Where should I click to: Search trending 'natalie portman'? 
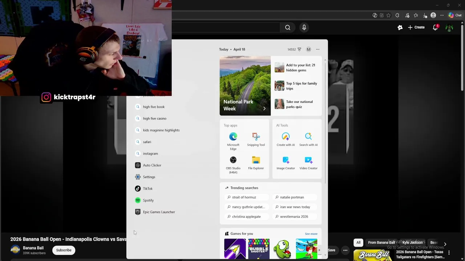point(295,197)
